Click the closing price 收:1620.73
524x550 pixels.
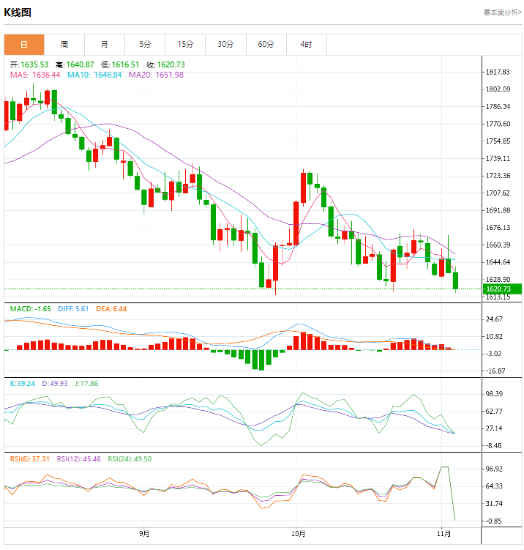(x=166, y=64)
